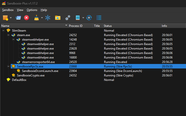
Task: Open the Options menu
Action: 32,10
